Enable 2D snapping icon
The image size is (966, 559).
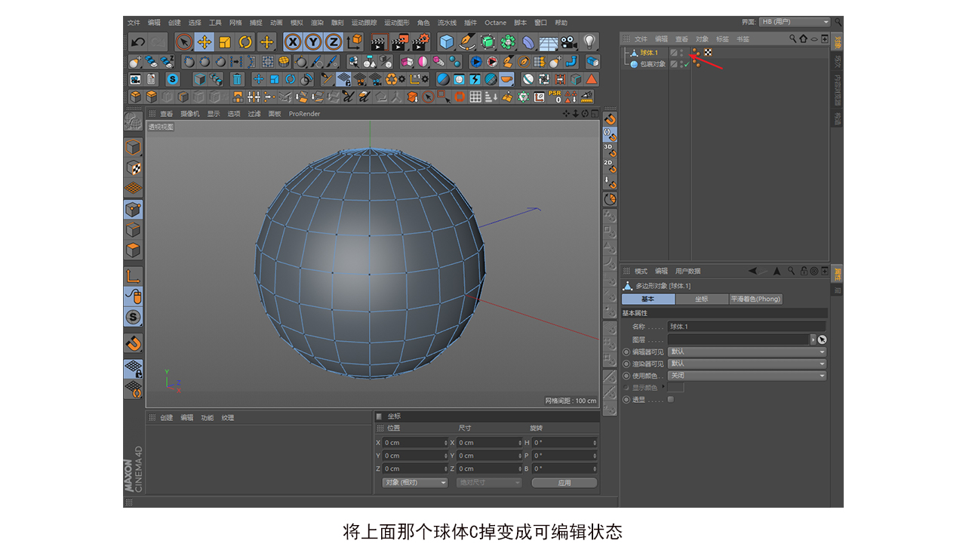609,166
